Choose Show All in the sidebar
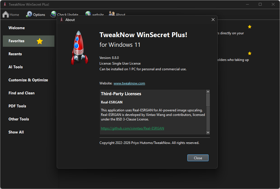The width and height of the screenshot is (280, 189). tap(16, 132)
